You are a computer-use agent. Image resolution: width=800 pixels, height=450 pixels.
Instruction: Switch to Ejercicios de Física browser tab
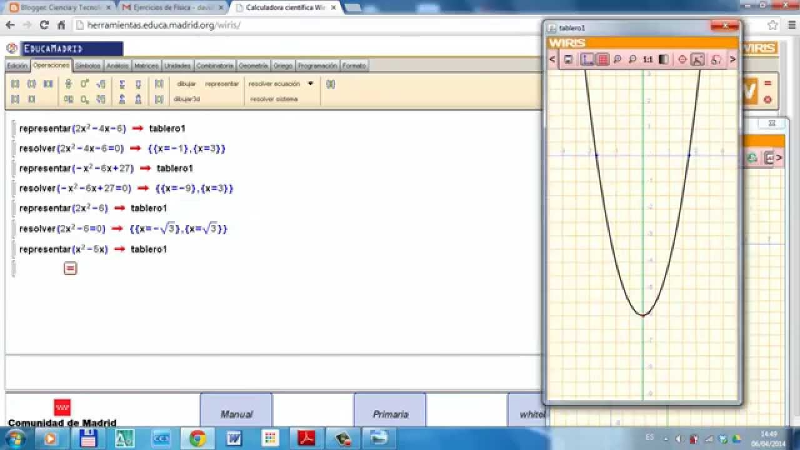point(172,7)
